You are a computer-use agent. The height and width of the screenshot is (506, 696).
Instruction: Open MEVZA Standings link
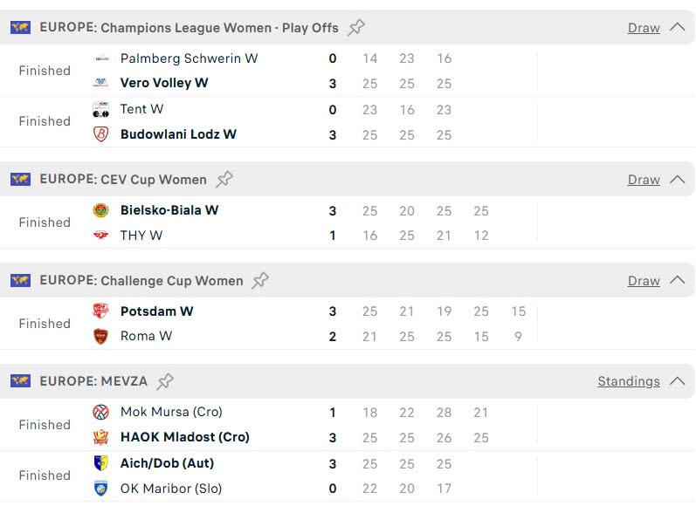[x=629, y=381]
